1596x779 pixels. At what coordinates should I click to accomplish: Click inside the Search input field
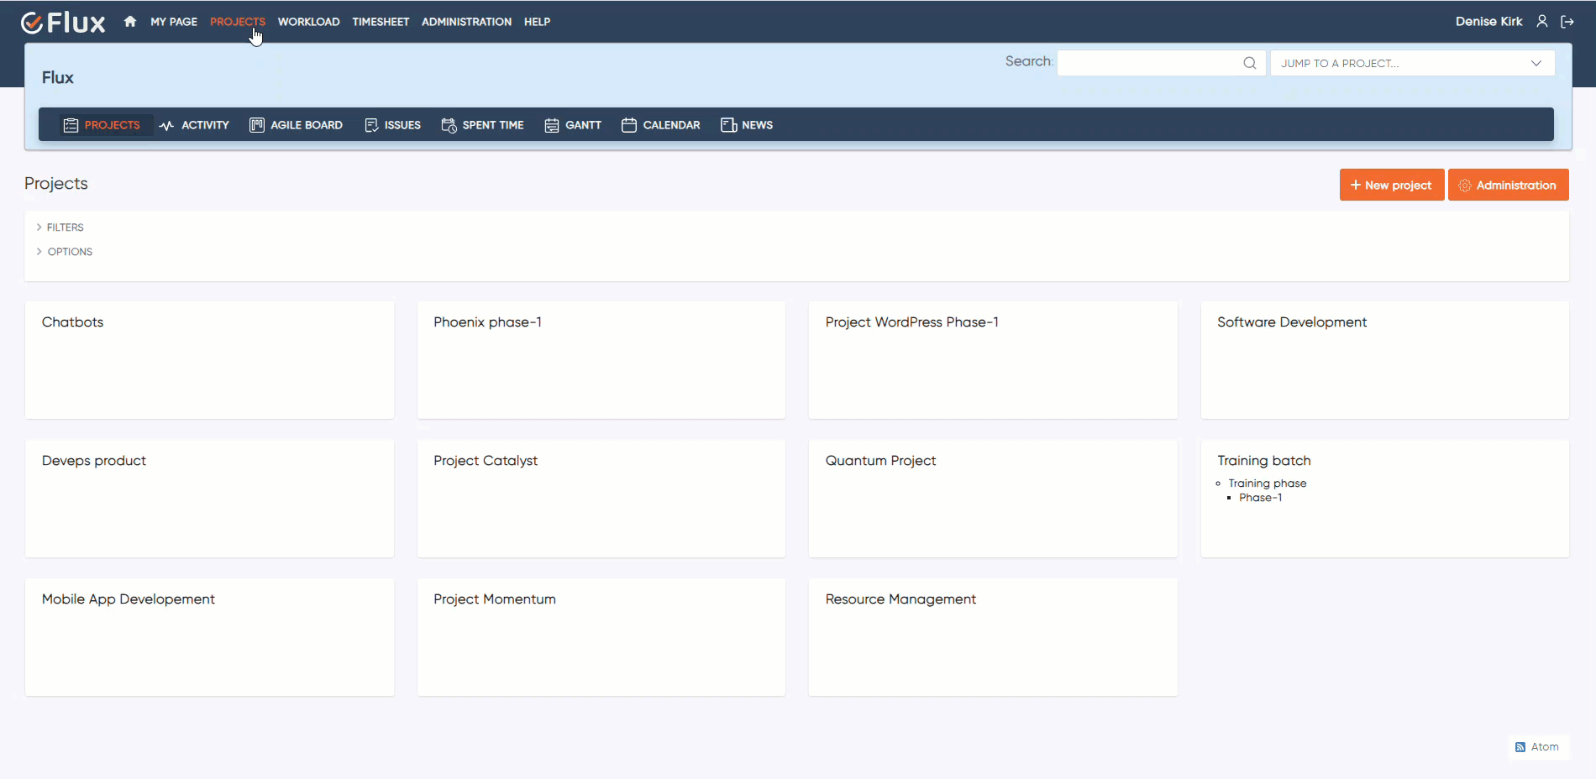point(1151,62)
